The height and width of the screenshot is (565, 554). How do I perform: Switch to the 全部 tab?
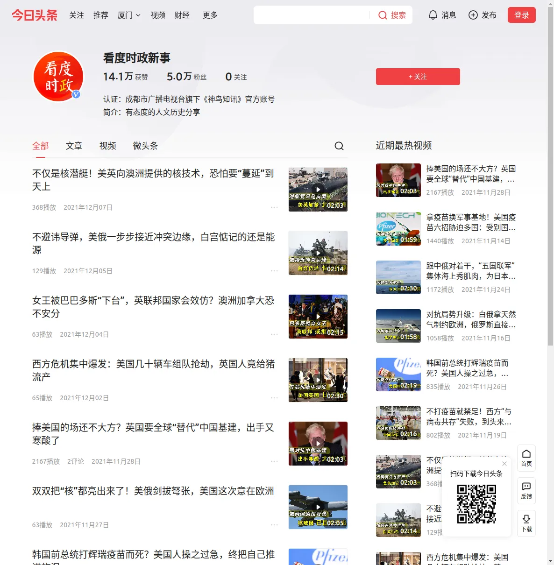coord(41,146)
